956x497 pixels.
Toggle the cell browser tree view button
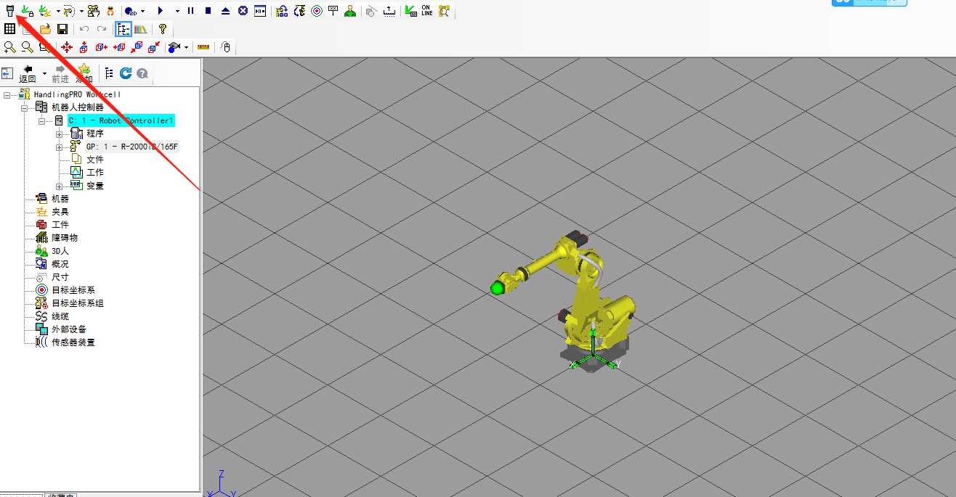tap(123, 29)
